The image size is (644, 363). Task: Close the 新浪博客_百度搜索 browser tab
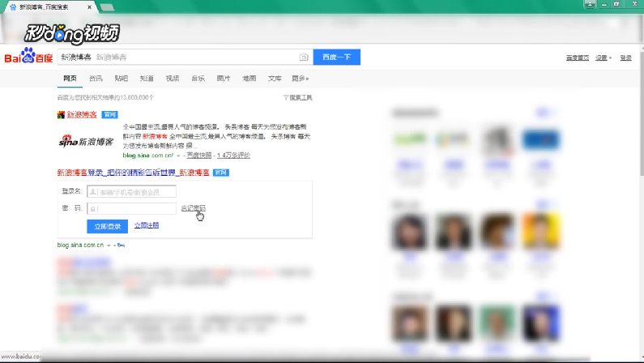(x=90, y=7)
